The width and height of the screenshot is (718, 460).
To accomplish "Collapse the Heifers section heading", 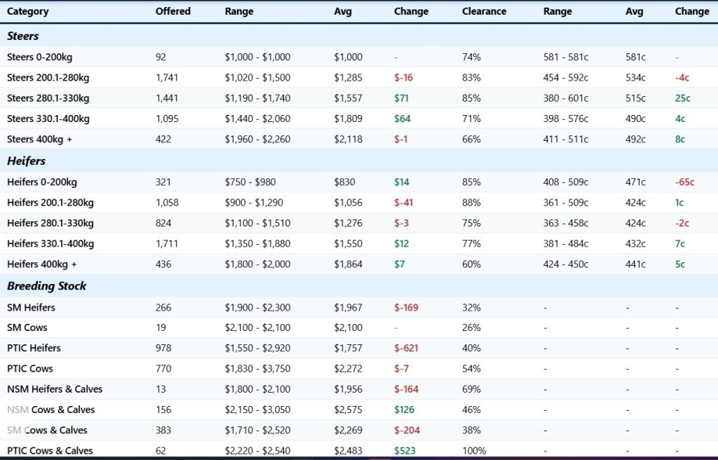I will [x=27, y=161].
